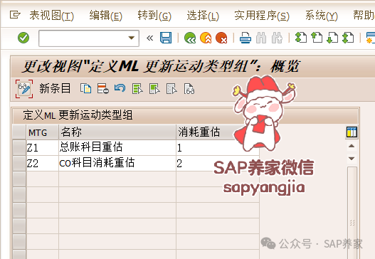Click the green Back icon
Screen dimensions: 375x259
pos(190,38)
